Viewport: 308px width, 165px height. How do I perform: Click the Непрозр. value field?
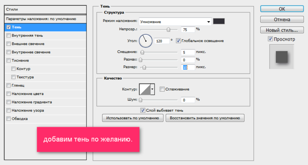coord(188,30)
